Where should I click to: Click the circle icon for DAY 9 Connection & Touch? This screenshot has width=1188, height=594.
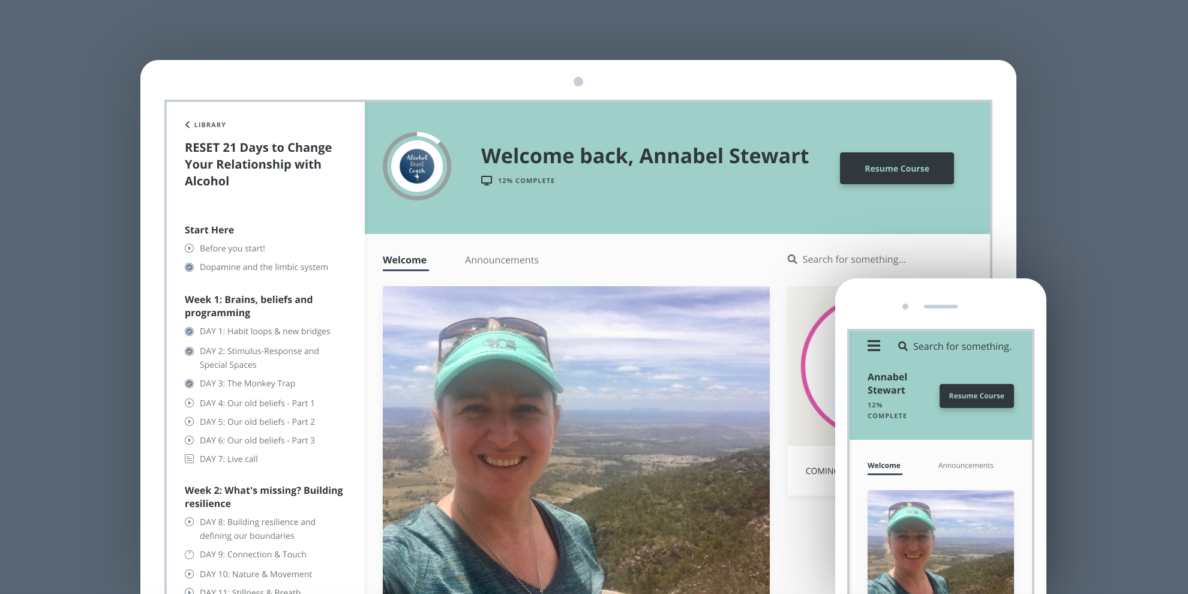pyautogui.click(x=189, y=554)
